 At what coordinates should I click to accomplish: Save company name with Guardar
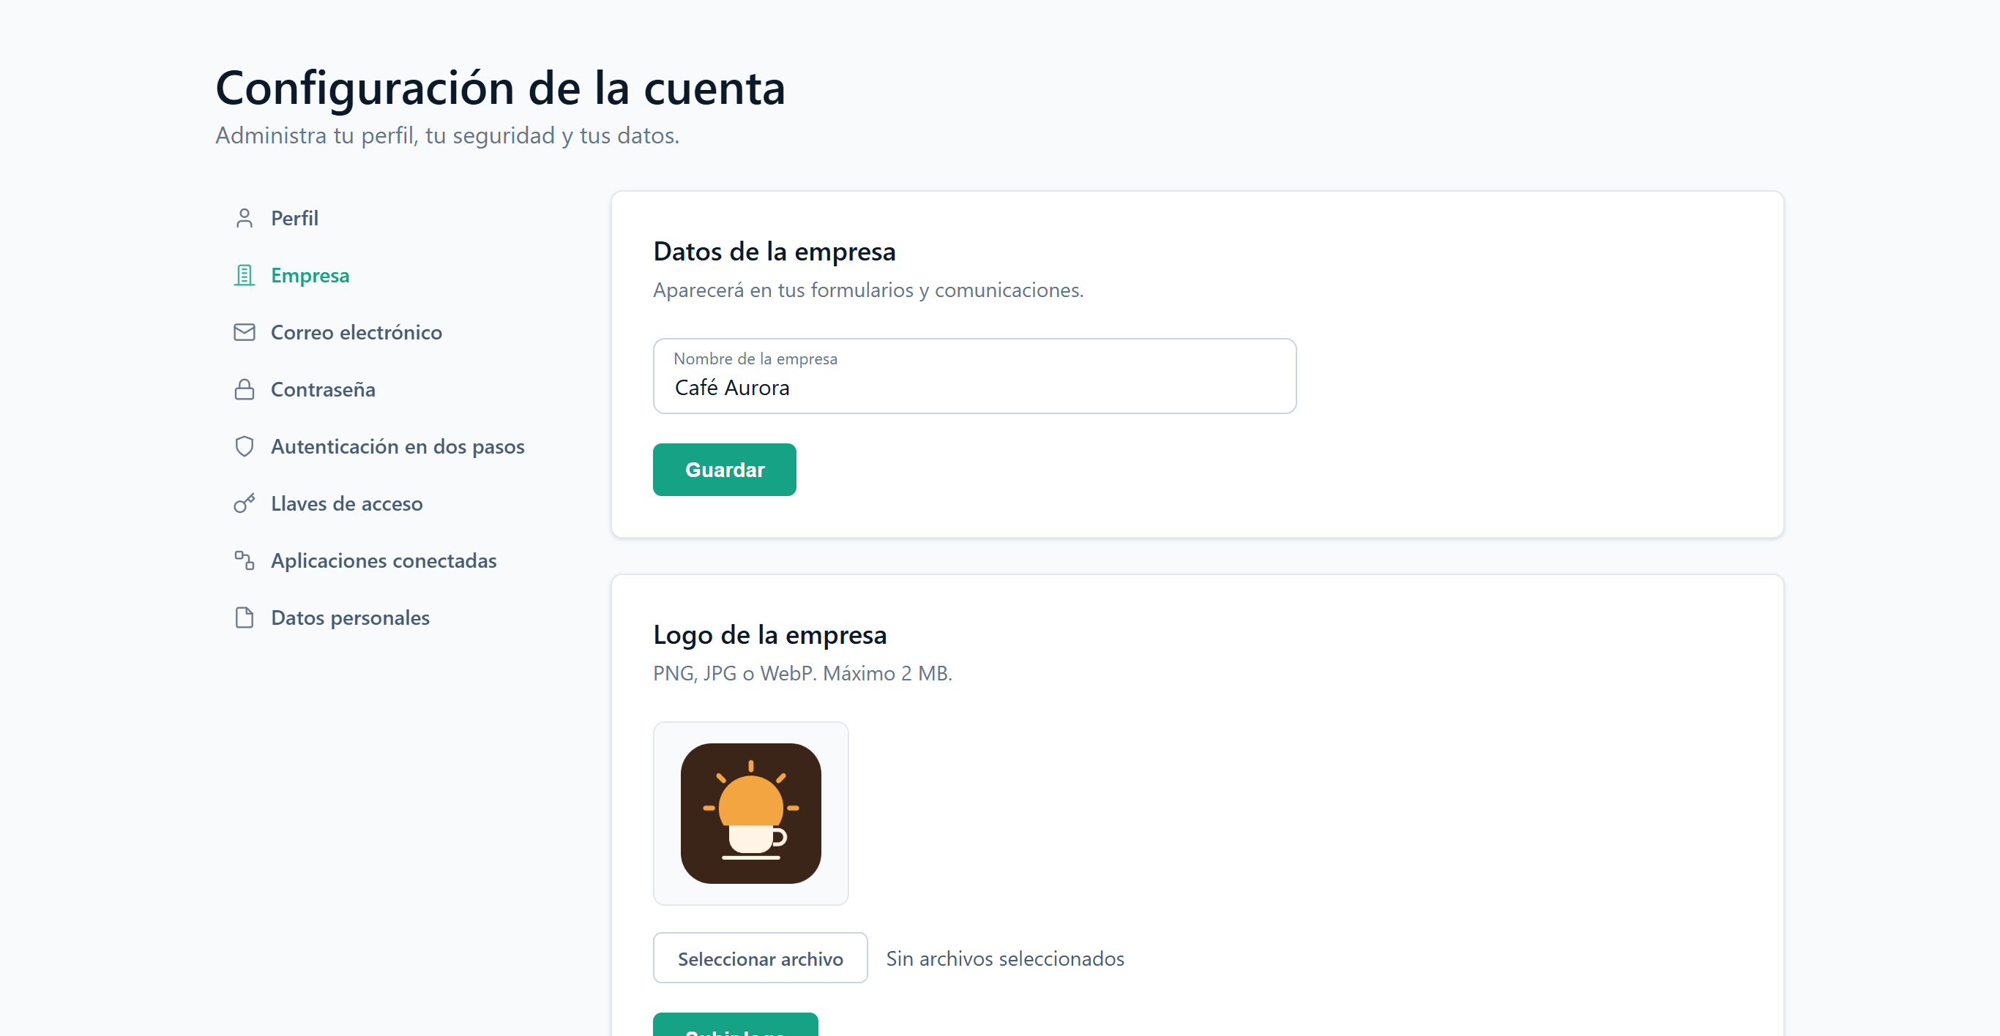coord(725,470)
